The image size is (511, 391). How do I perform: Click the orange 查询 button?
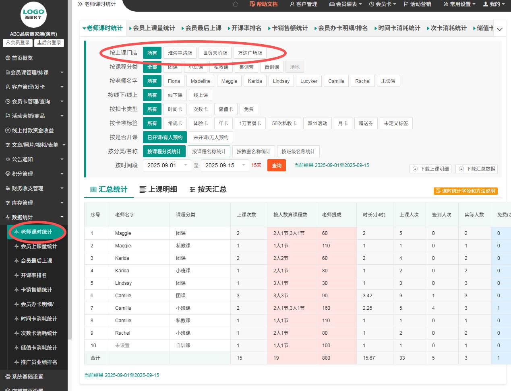point(276,165)
